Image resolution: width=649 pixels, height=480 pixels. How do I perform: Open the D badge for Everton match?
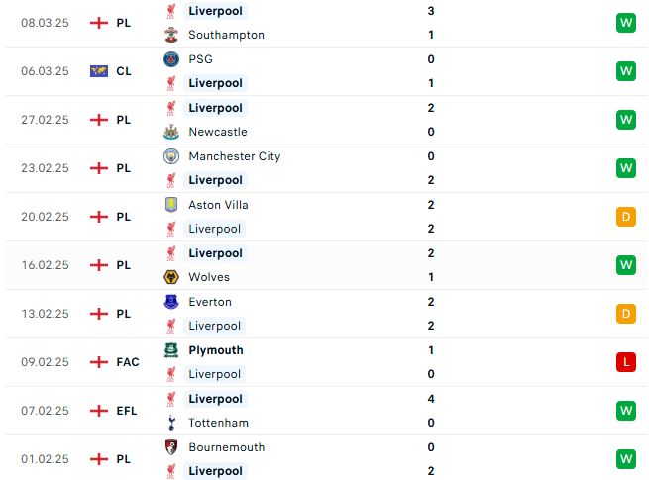coord(626,314)
